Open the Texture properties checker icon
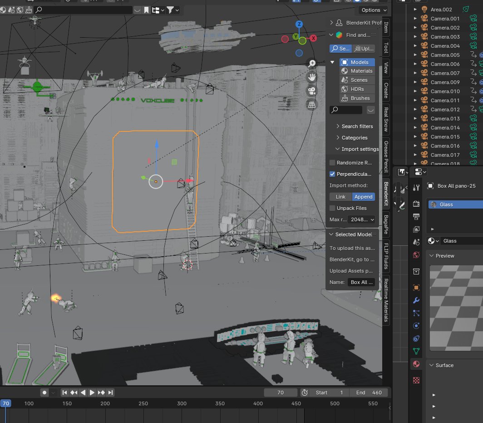483x423 pixels. click(416, 380)
